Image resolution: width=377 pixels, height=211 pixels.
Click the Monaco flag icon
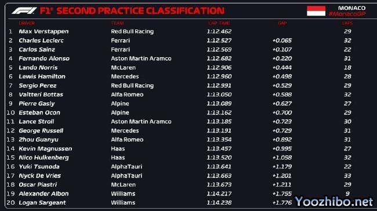coord(316,11)
